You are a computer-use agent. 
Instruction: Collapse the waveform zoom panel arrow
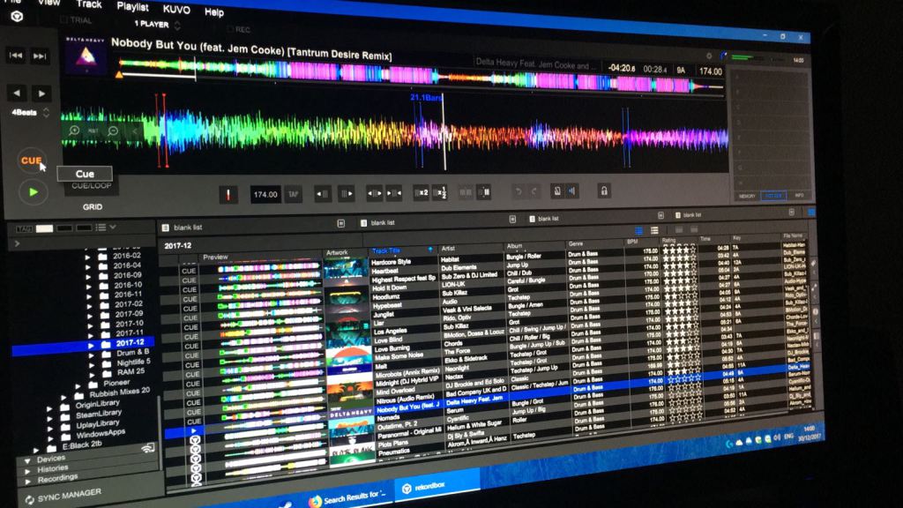point(135,131)
